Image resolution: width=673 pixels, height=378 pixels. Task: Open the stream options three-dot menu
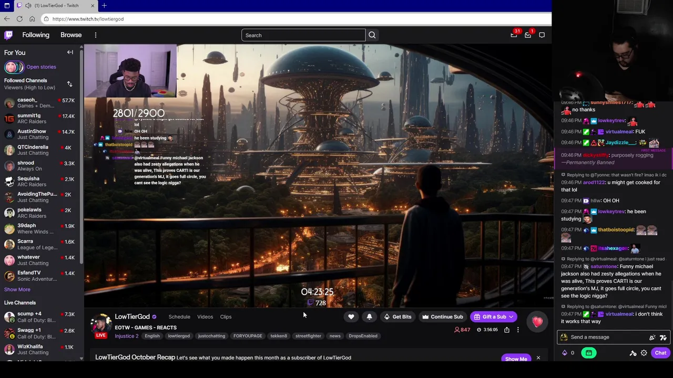(x=518, y=330)
